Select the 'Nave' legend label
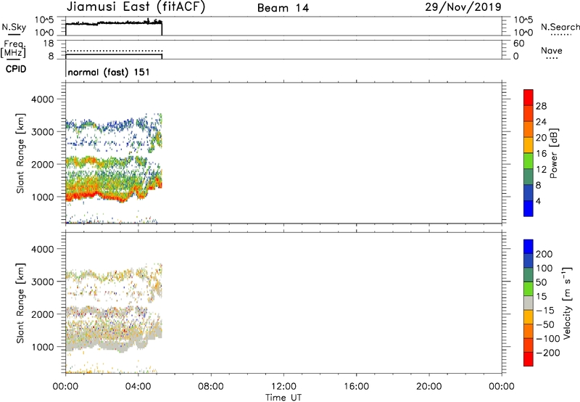 tap(552, 51)
